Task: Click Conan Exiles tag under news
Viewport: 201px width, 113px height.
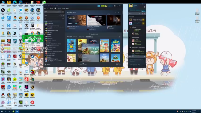Action: coord(71,28)
